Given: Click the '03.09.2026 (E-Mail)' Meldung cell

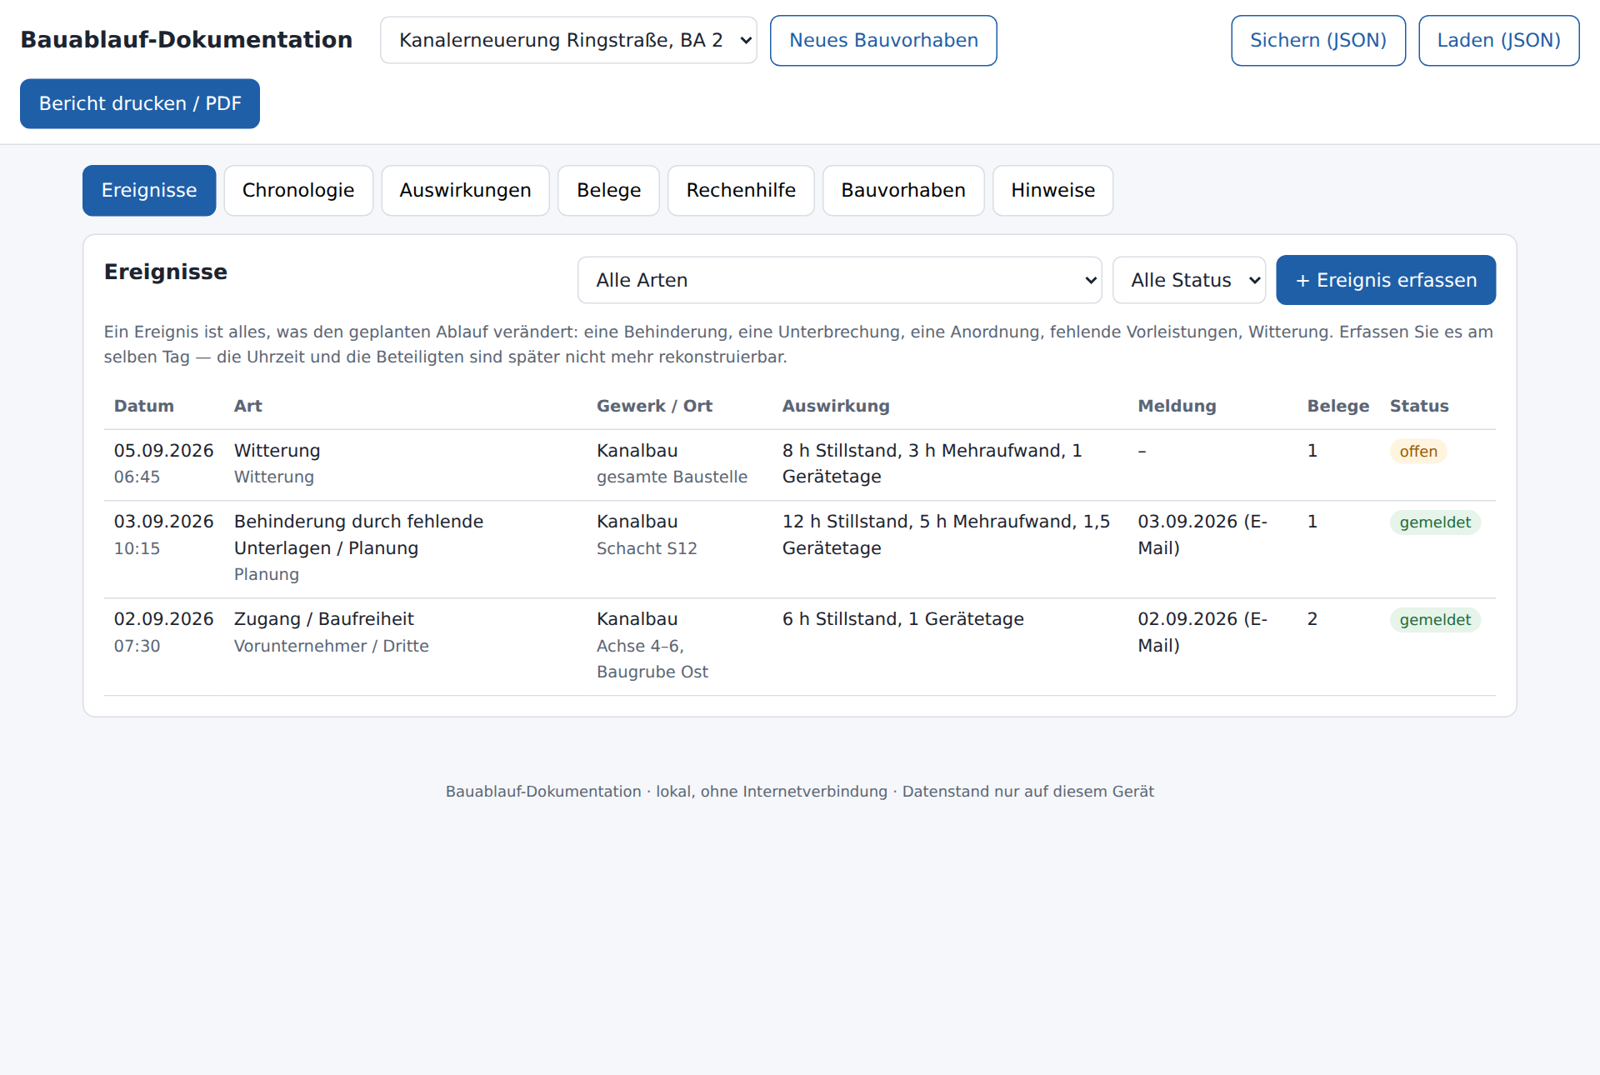Looking at the screenshot, I should tap(1202, 535).
